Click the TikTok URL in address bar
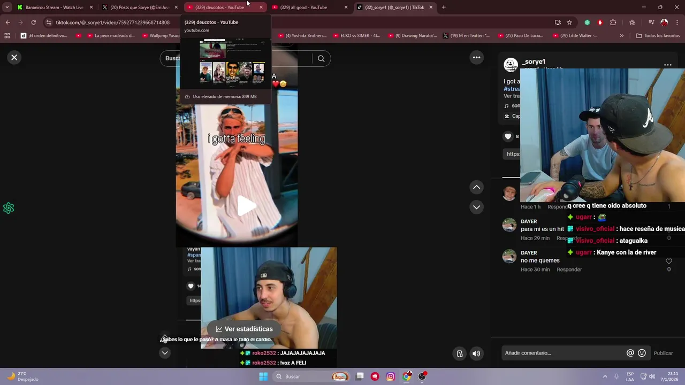Viewport: 685px width, 385px height. click(x=112, y=22)
